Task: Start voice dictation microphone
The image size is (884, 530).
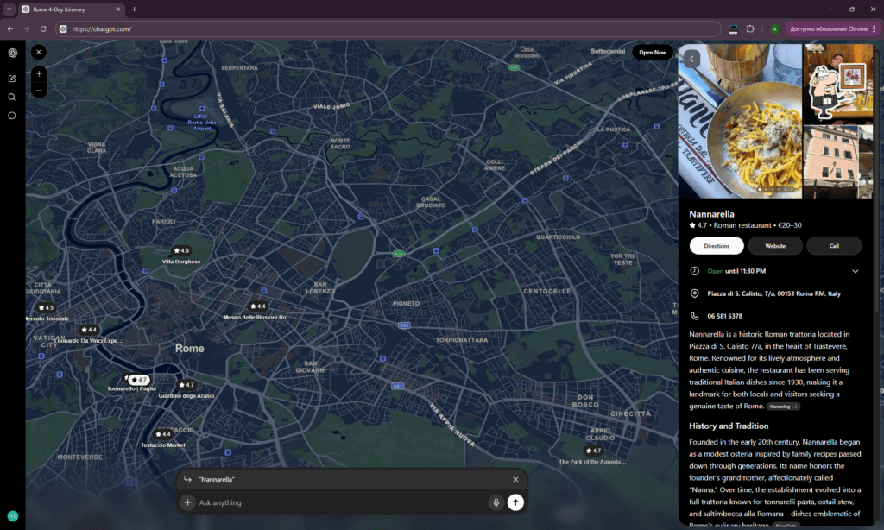Action: point(496,502)
